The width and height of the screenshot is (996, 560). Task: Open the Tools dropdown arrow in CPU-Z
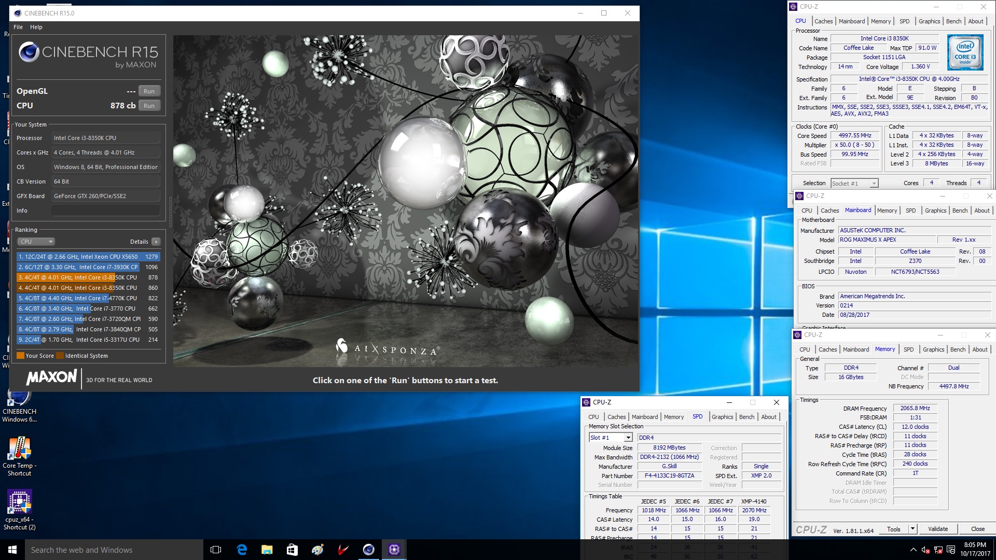tap(912, 529)
